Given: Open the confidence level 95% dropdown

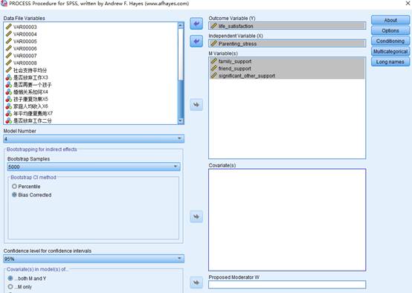Looking at the screenshot, I should click(94, 259).
